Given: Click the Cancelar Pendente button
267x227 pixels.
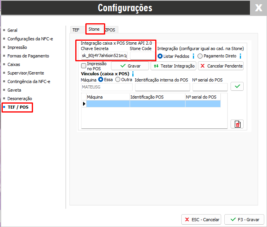Looking at the screenshot, I should click(221, 66).
